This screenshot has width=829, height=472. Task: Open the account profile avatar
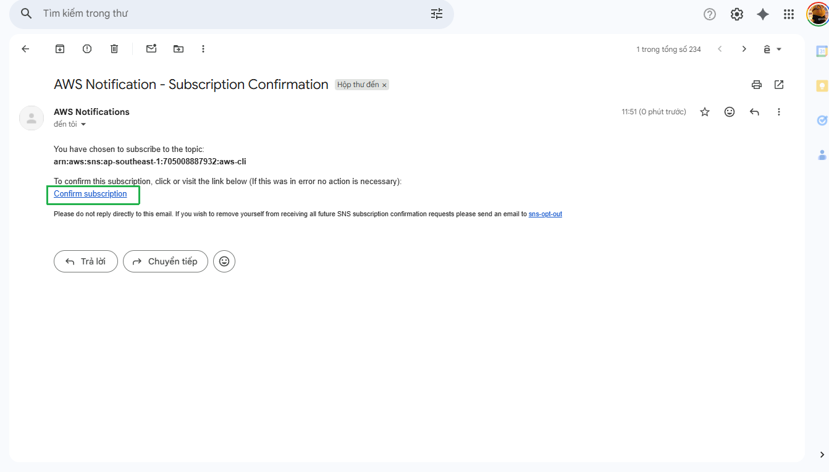point(817,14)
